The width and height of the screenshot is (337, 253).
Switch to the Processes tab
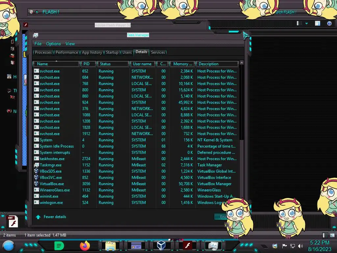pyautogui.click(x=43, y=52)
